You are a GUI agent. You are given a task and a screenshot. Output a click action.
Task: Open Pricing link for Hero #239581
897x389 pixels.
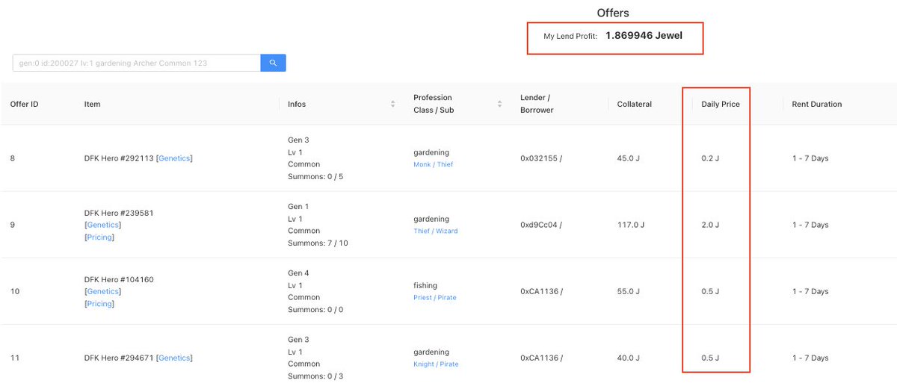coord(99,237)
